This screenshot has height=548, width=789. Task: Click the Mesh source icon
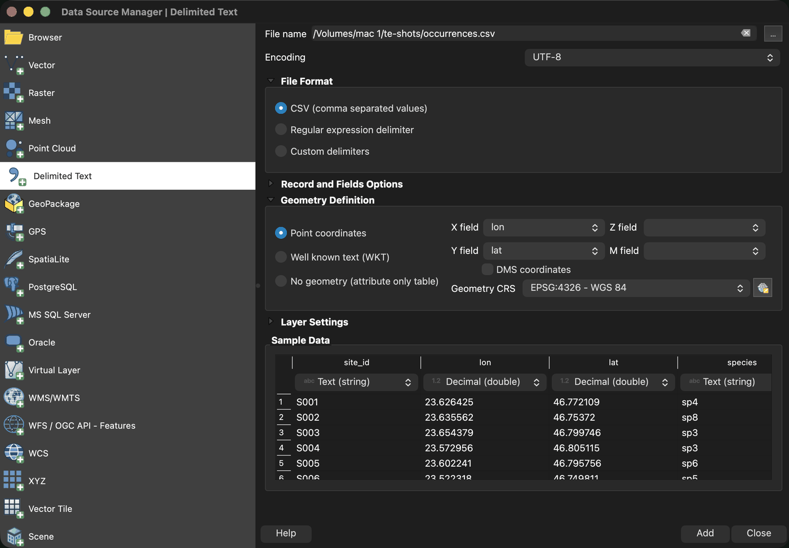14,121
